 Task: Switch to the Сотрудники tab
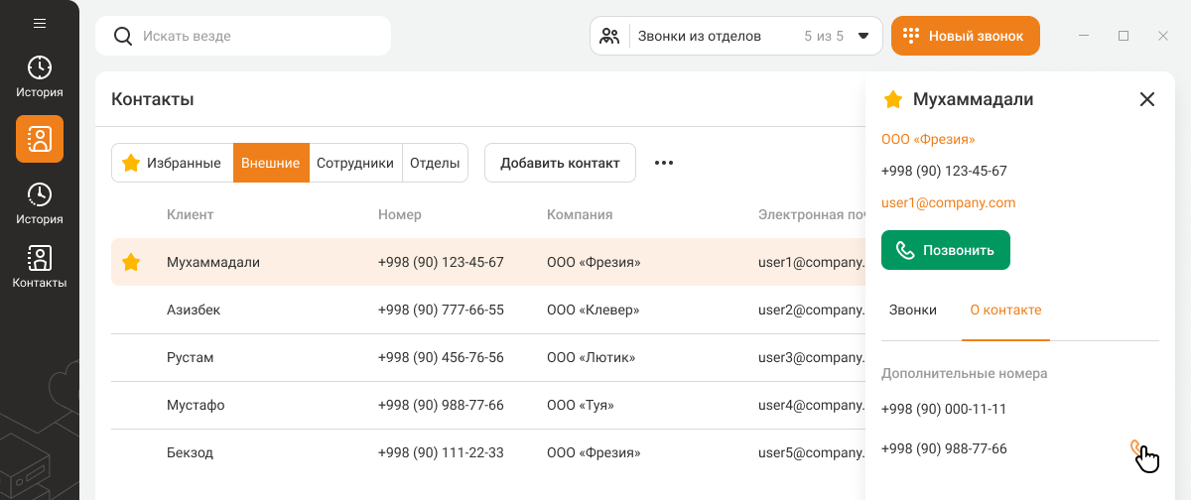[x=355, y=163]
